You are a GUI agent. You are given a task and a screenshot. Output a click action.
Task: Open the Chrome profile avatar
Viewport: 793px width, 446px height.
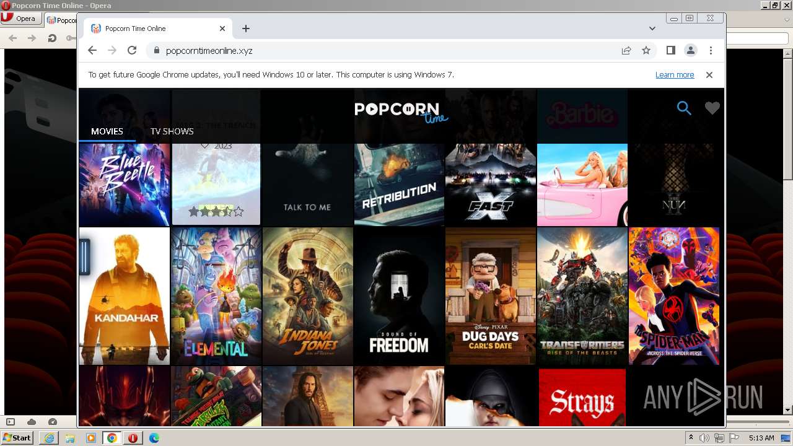pos(691,50)
